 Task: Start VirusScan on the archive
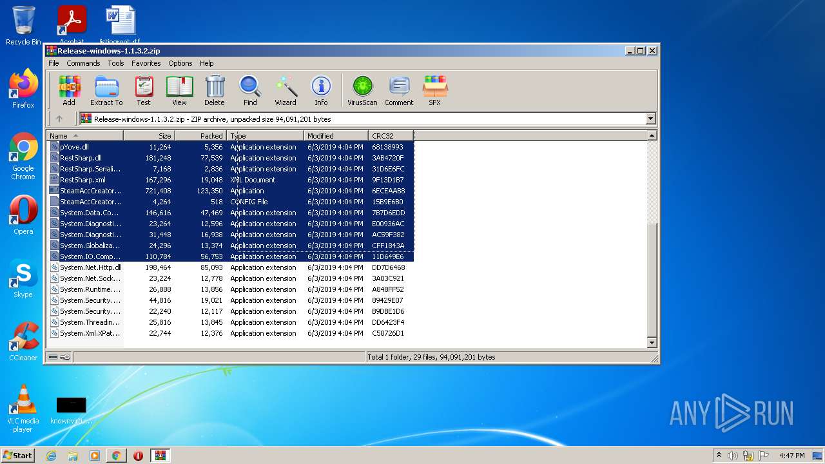tap(362, 91)
